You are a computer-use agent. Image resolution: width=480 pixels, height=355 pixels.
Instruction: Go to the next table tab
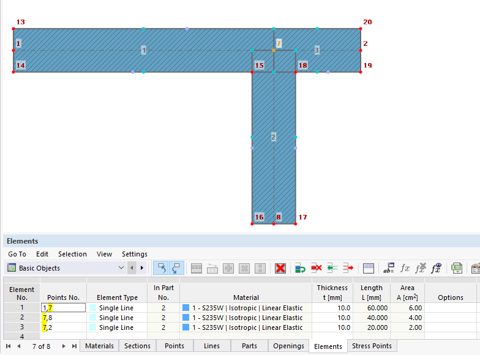coord(64,346)
